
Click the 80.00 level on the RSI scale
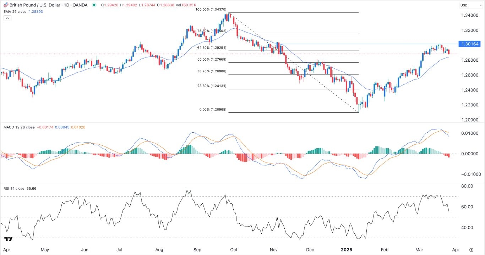click(468, 186)
